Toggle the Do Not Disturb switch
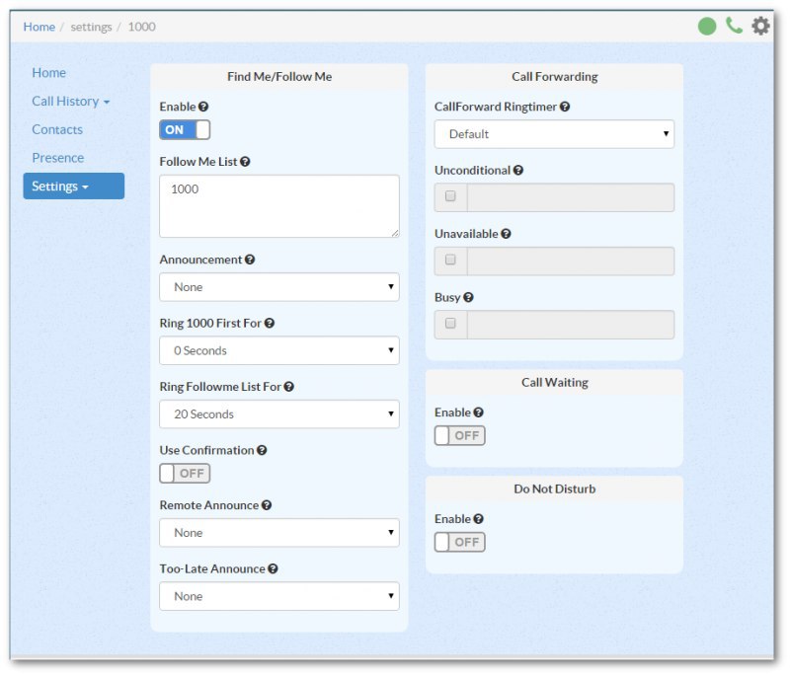 click(x=460, y=542)
